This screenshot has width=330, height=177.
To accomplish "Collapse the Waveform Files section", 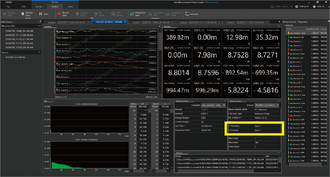I will click(40, 26).
